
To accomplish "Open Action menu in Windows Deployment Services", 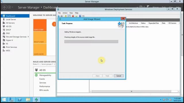I will pyautogui.click(x=65, y=13).
